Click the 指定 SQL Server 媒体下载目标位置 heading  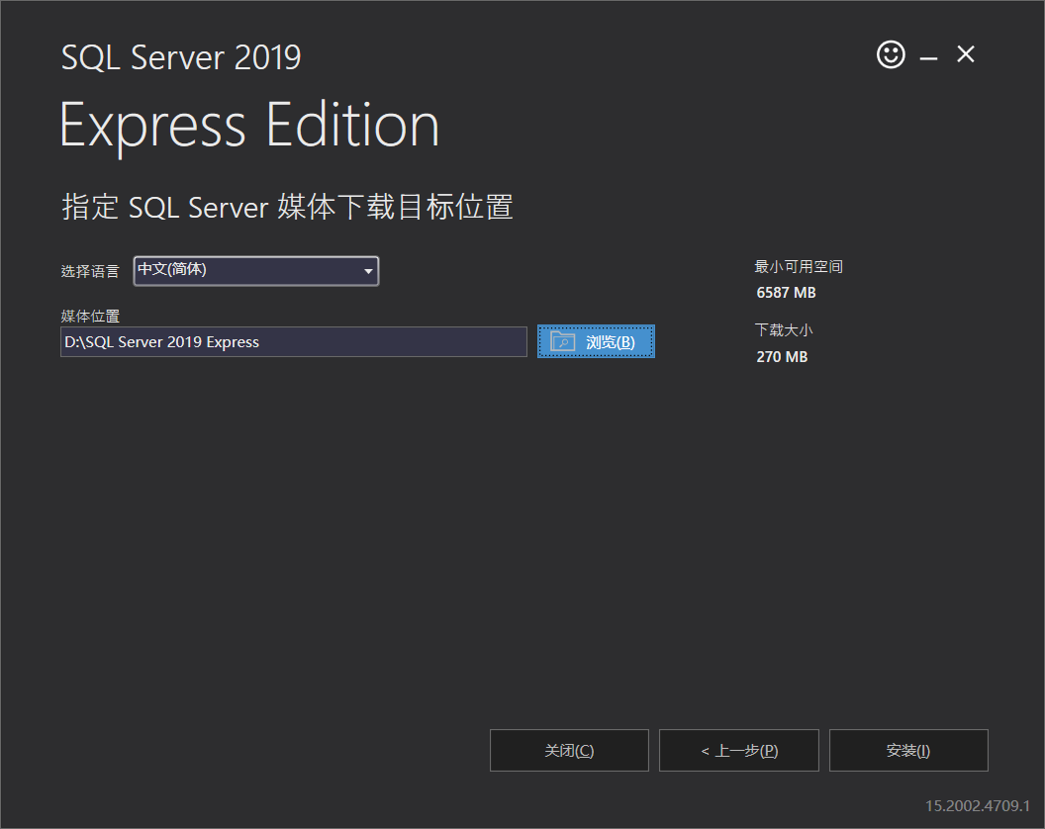pos(287,207)
